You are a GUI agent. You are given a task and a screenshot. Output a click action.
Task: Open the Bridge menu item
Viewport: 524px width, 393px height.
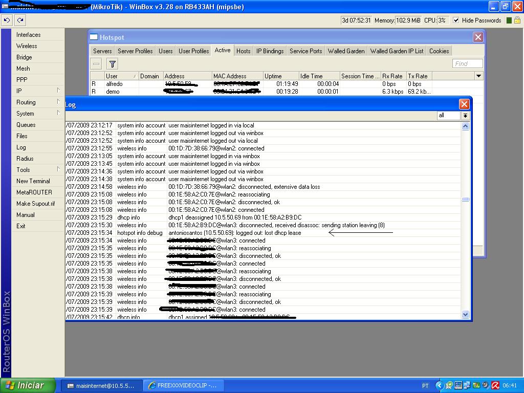(x=24, y=57)
